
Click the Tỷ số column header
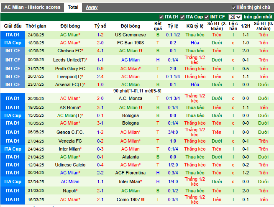coord(100,26)
